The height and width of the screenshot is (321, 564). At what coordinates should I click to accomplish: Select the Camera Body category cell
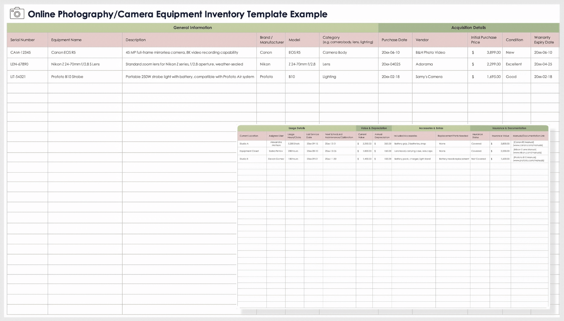tap(335, 53)
